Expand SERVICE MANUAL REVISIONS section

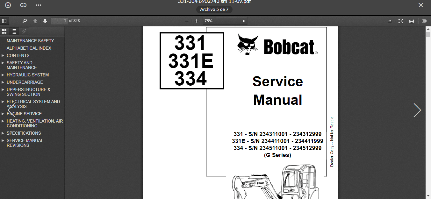(x=3, y=140)
